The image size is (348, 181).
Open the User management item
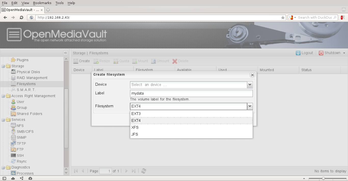(20, 102)
